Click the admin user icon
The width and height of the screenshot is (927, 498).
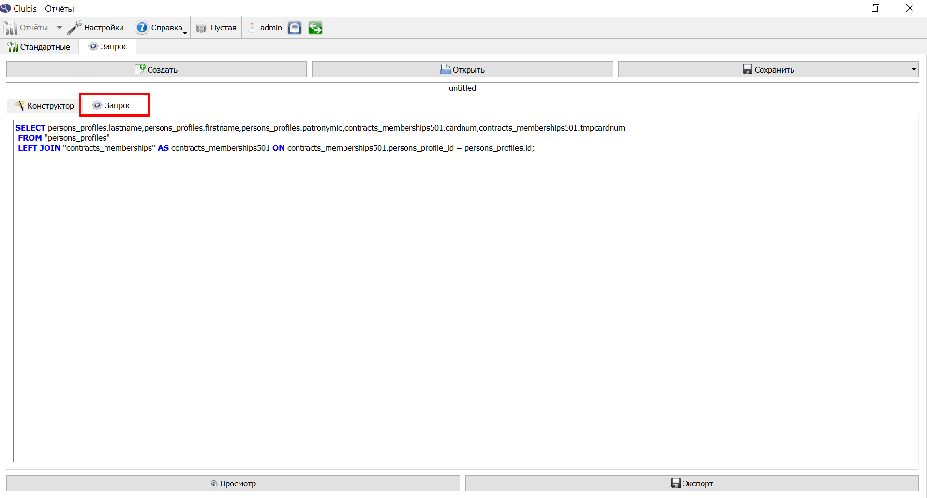(x=253, y=28)
